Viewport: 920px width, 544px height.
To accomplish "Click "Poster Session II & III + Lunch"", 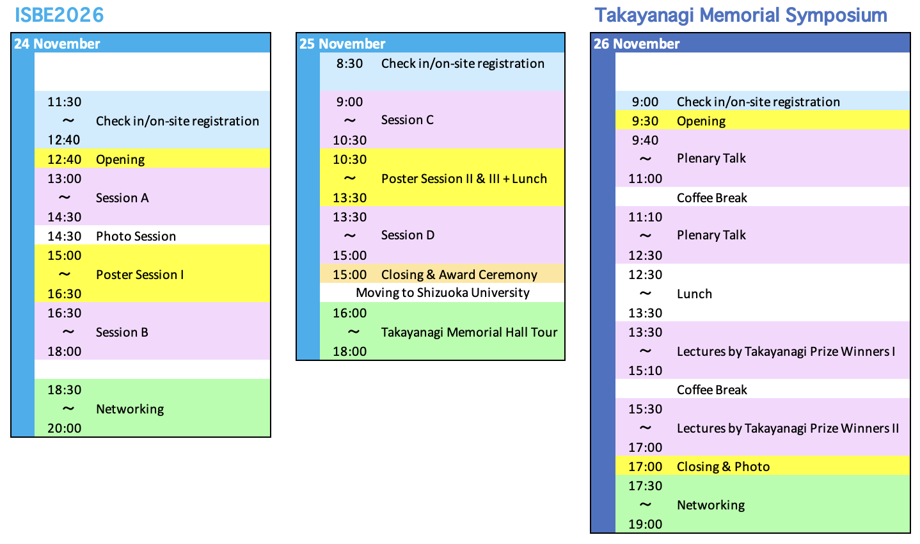I will [x=464, y=179].
